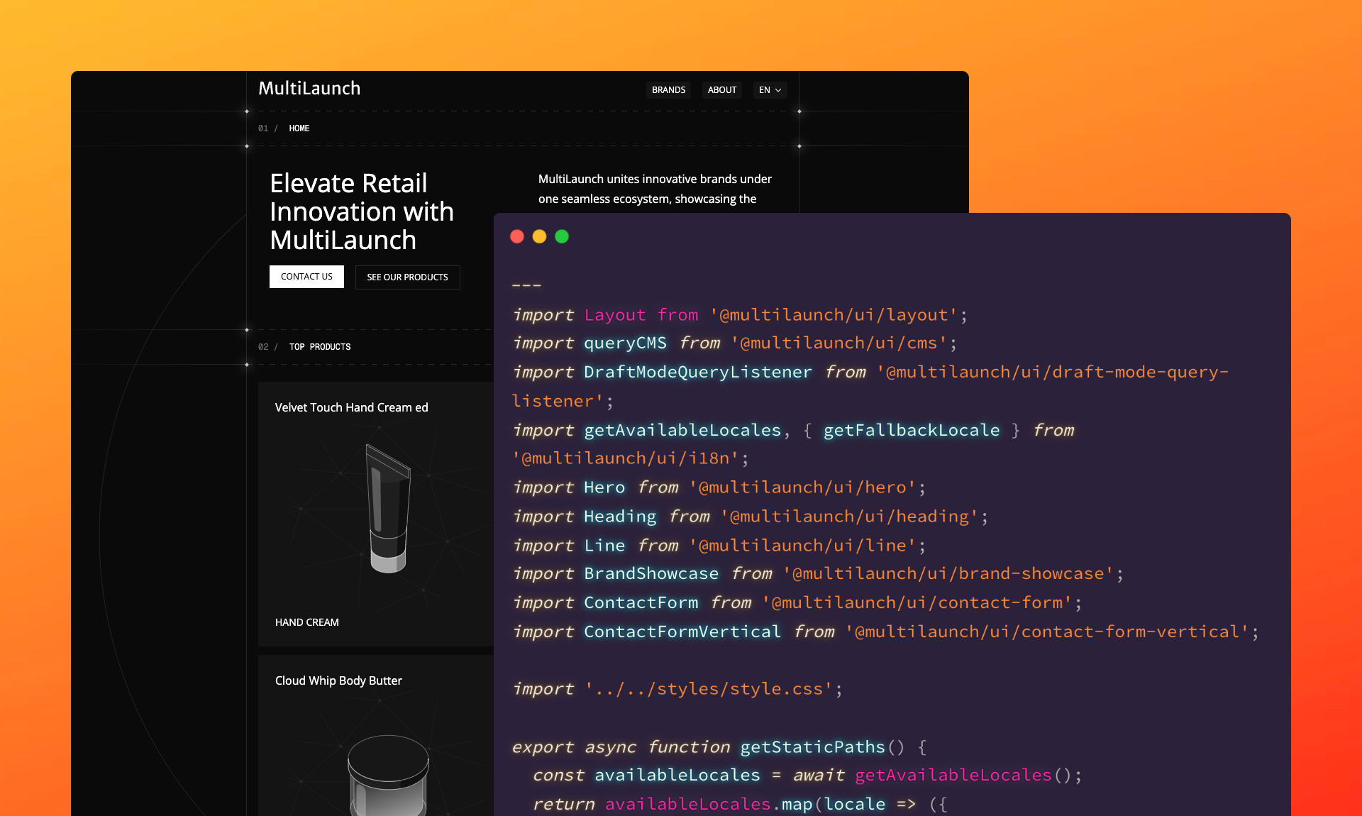Click the language dropdown chevron arrow

(x=778, y=90)
